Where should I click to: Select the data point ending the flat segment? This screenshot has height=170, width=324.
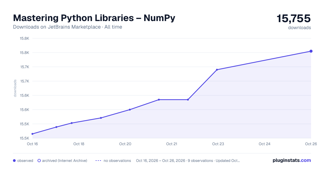pyautogui.click(x=188, y=100)
